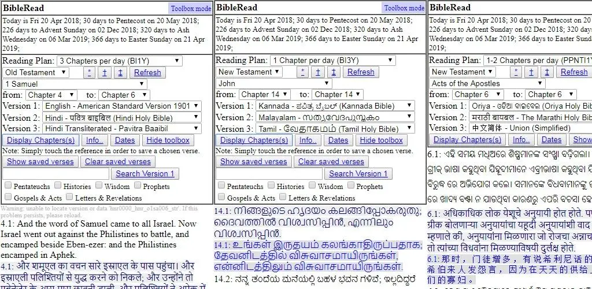Click the asterisk button in the first panel
The image size is (592, 289).
click(89, 72)
